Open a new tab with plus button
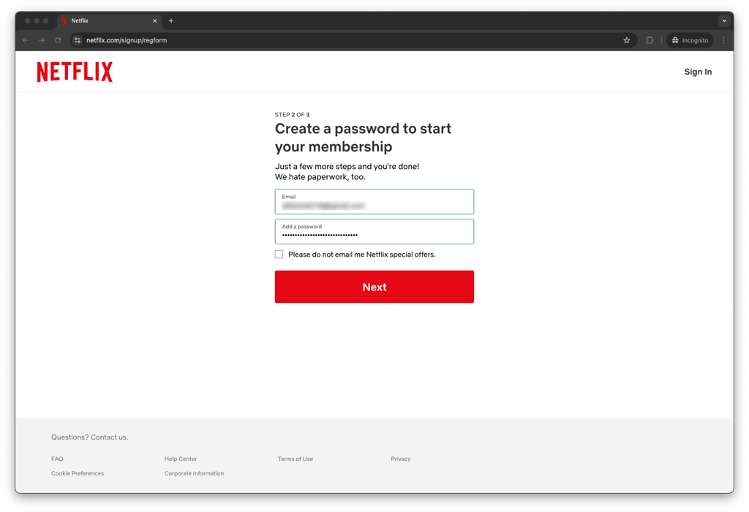Screen dimensions: 749x512 pos(171,21)
